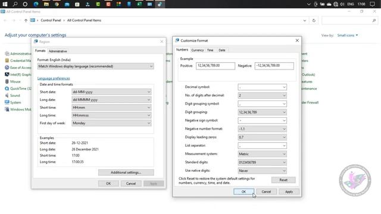381x214 pixels.
Task: Select the Numbers tab
Action: [182, 50]
